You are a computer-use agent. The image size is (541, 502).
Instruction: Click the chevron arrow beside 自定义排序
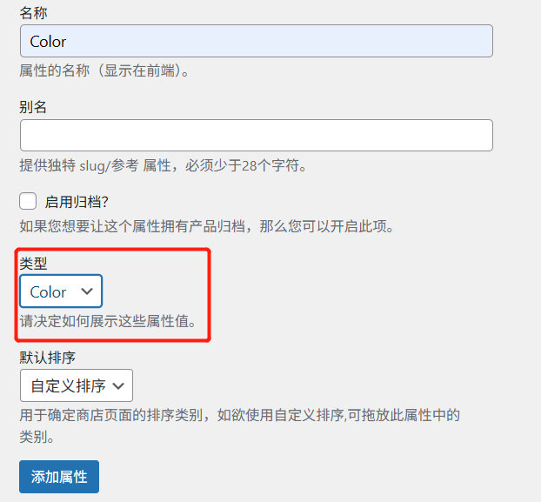pos(119,385)
